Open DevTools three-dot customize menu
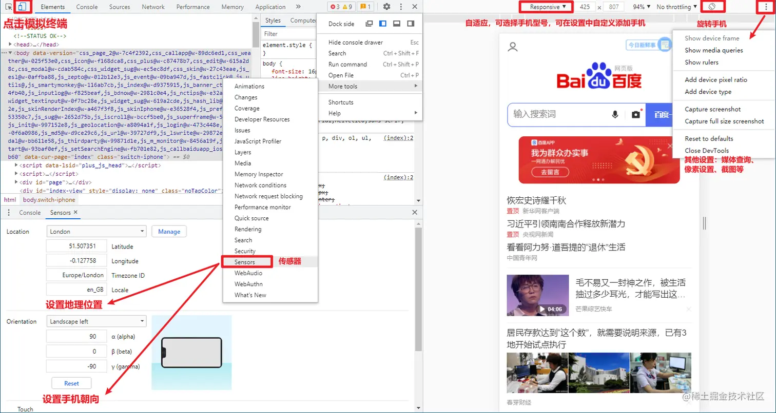 [x=401, y=7]
